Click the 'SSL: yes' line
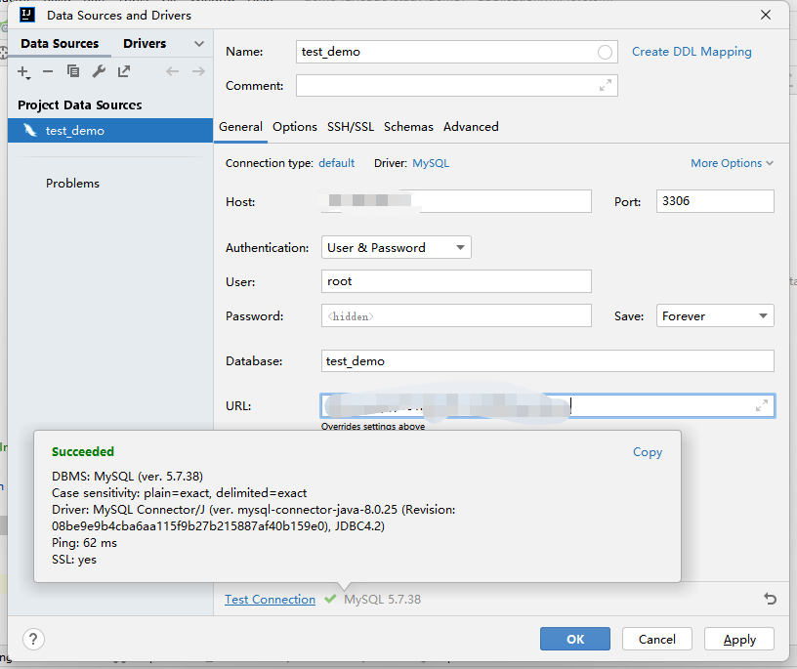 tap(74, 560)
